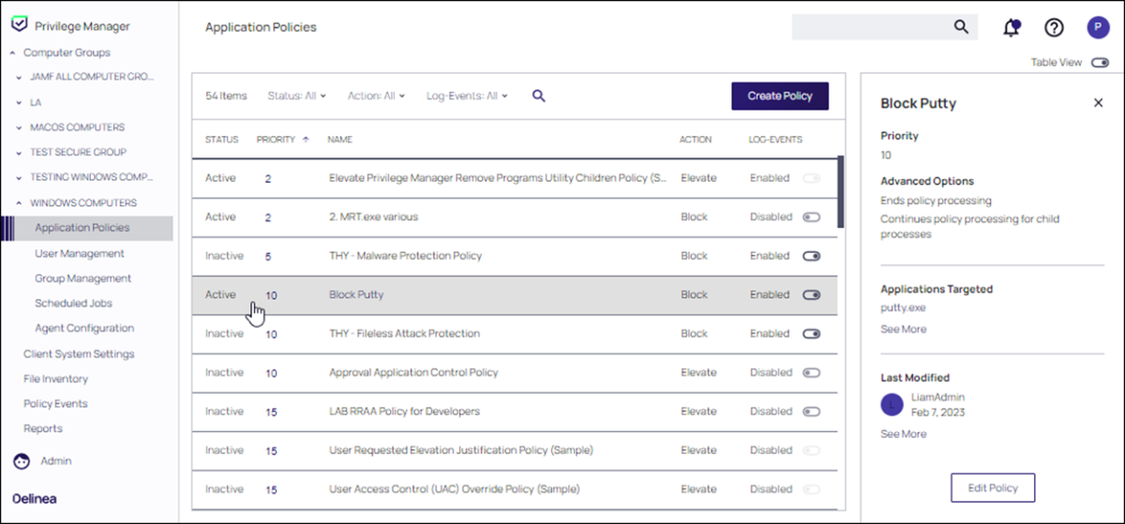
Task: Click the policy filter search icon
Action: click(538, 96)
